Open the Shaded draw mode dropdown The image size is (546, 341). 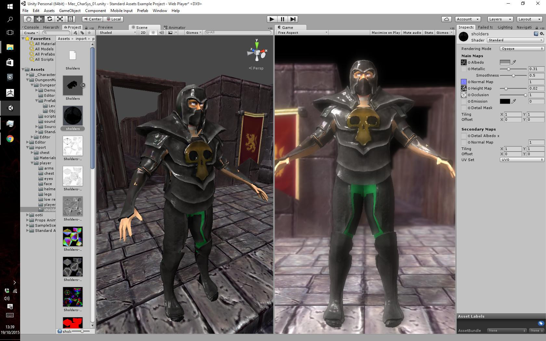click(x=118, y=32)
